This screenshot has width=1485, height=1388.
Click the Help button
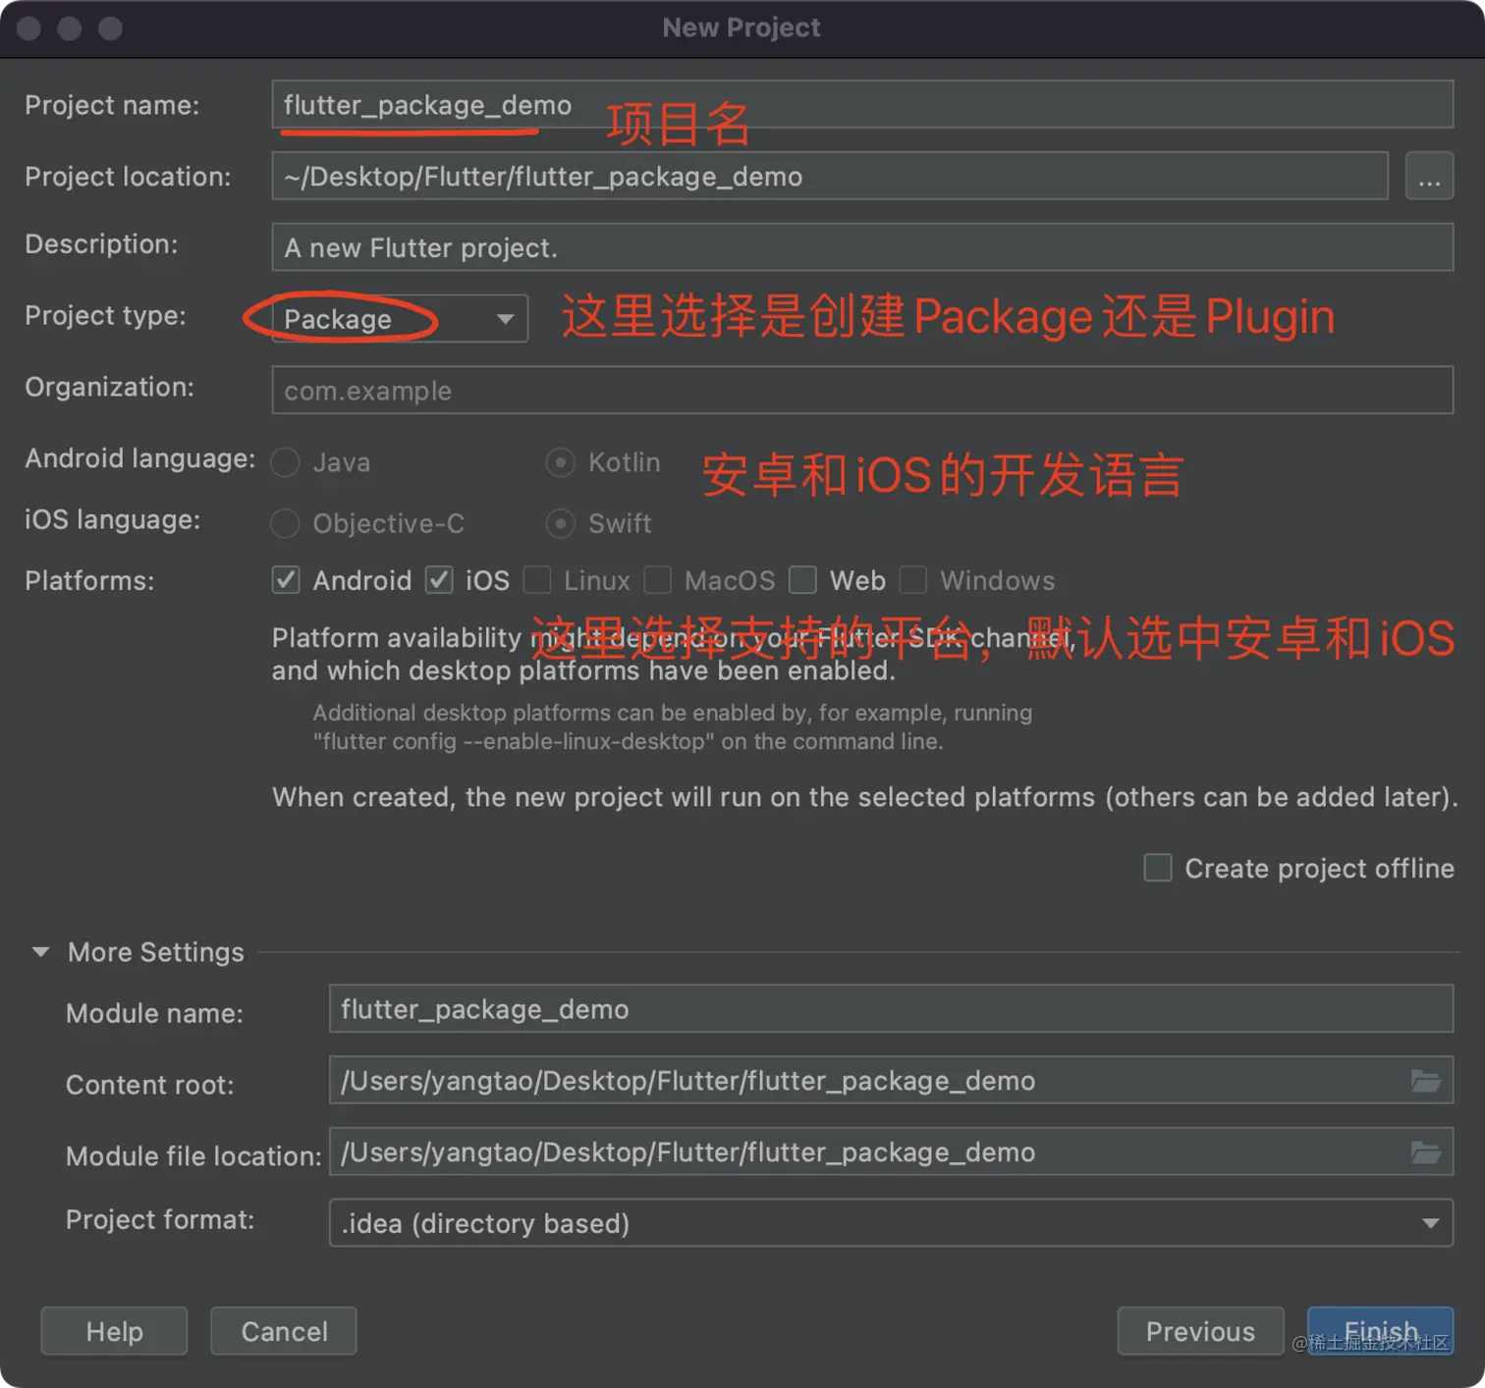[114, 1331]
